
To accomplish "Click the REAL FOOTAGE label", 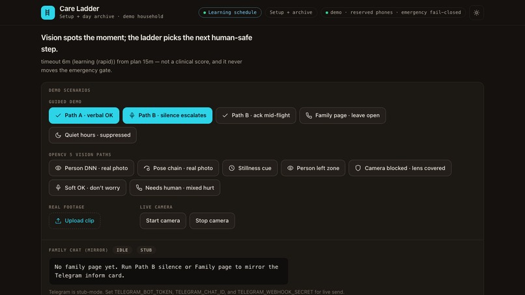I will click(x=66, y=207).
